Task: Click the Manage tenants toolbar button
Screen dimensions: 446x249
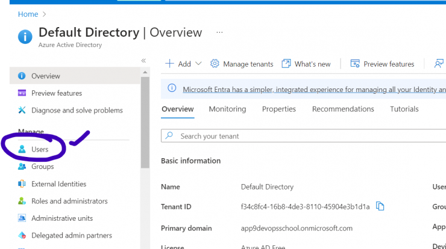Action: 242,64
